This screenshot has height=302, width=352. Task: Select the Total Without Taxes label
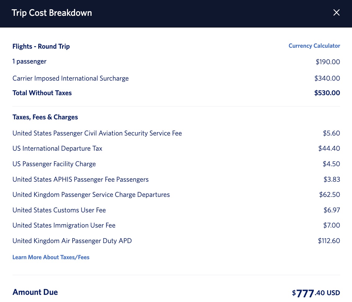click(42, 93)
